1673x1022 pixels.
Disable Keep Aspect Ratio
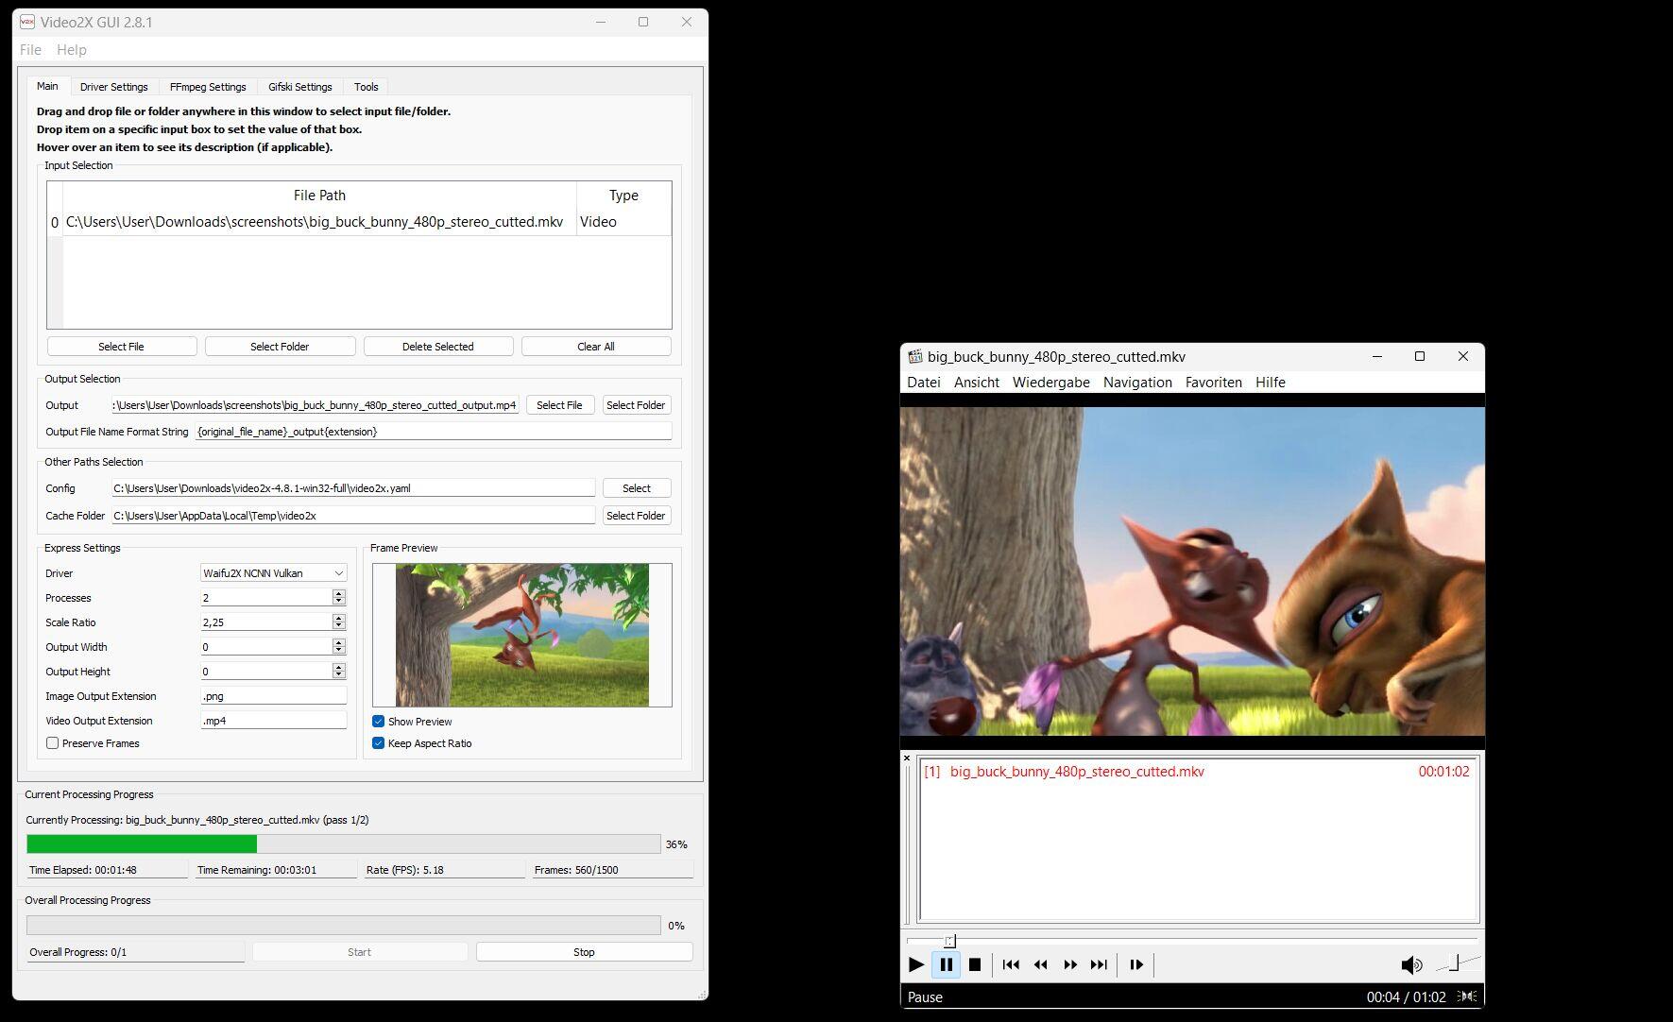click(379, 743)
